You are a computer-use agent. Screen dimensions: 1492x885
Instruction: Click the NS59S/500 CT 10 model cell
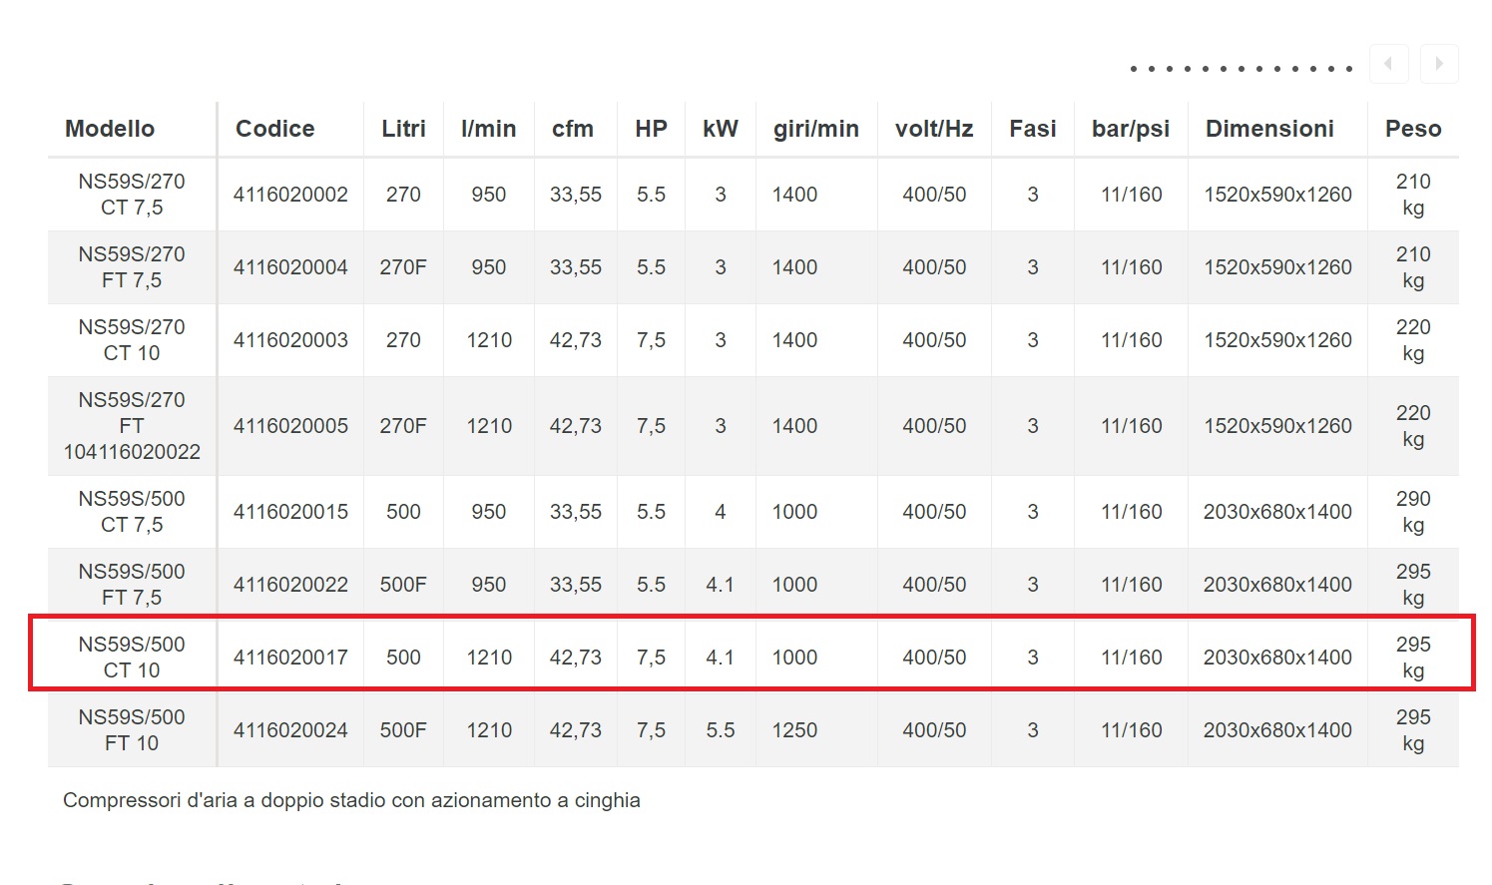tap(132, 658)
